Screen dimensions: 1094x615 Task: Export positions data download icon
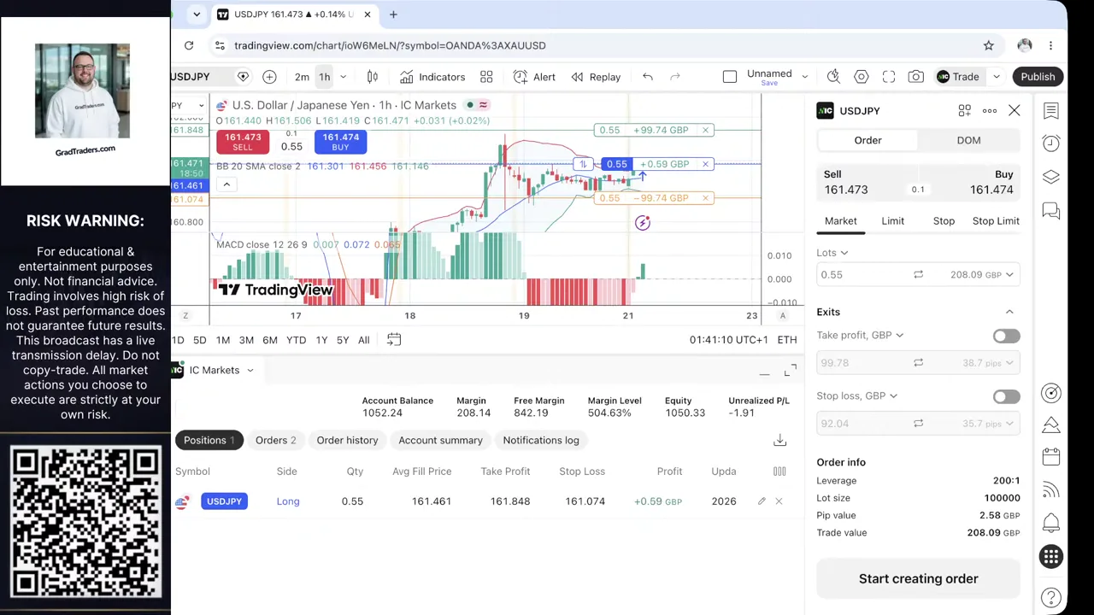779,440
